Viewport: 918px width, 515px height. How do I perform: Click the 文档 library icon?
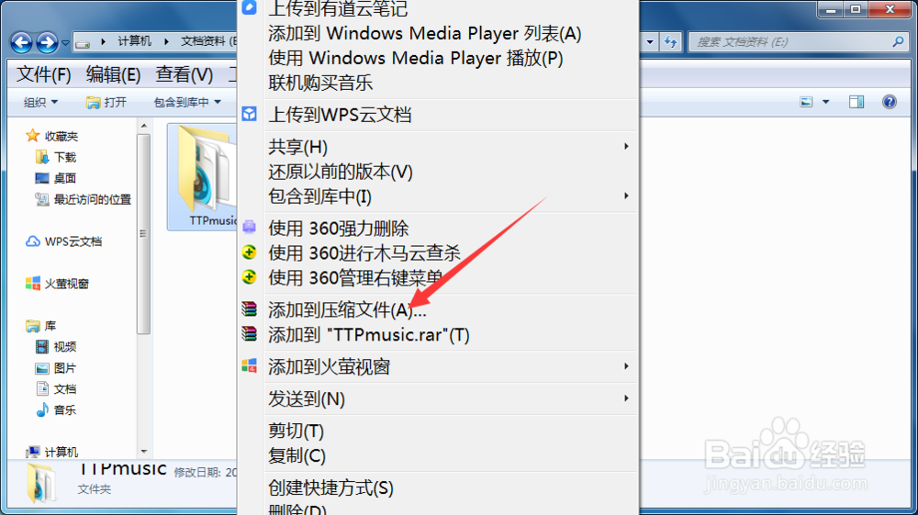[x=42, y=388]
